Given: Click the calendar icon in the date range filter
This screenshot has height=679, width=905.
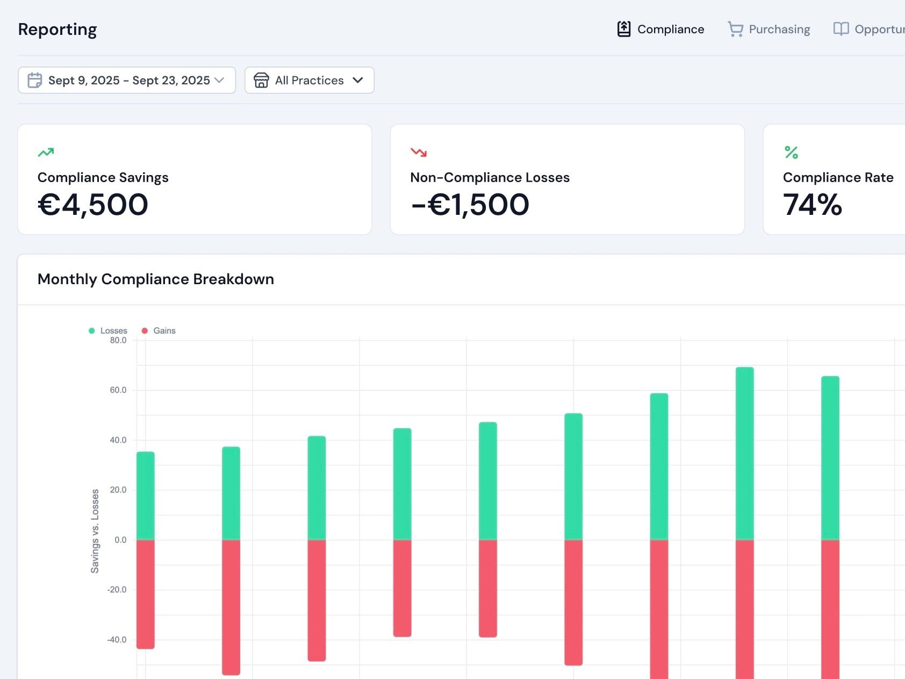Looking at the screenshot, I should [x=34, y=80].
